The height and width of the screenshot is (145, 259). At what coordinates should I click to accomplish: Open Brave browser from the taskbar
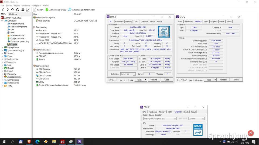click(29, 142)
